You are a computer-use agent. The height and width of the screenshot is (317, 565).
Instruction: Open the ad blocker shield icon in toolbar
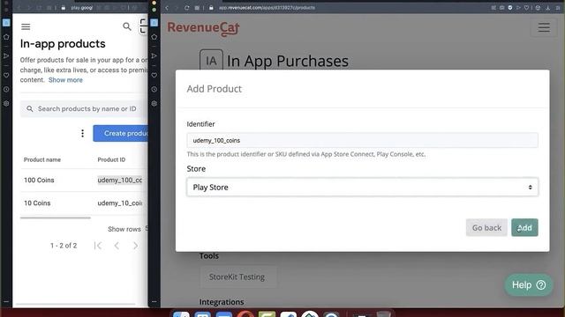(510, 8)
